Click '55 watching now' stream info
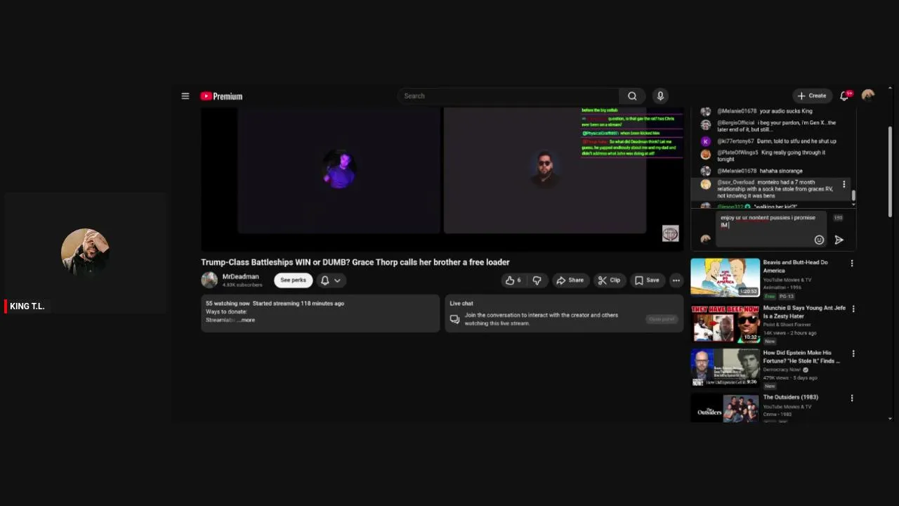 (228, 304)
